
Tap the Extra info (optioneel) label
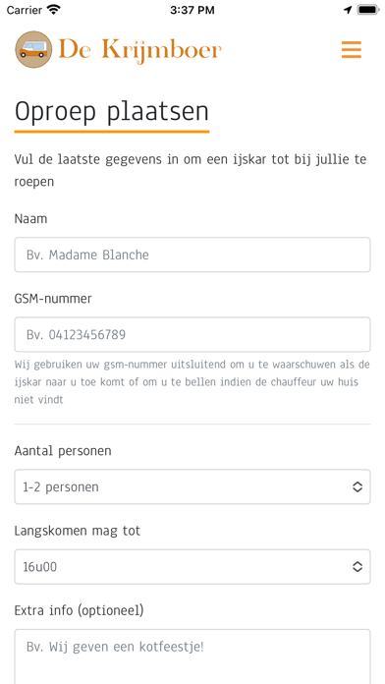click(79, 610)
